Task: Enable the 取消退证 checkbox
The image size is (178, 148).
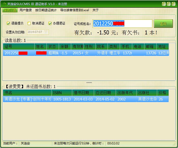Action: [x=29, y=23]
